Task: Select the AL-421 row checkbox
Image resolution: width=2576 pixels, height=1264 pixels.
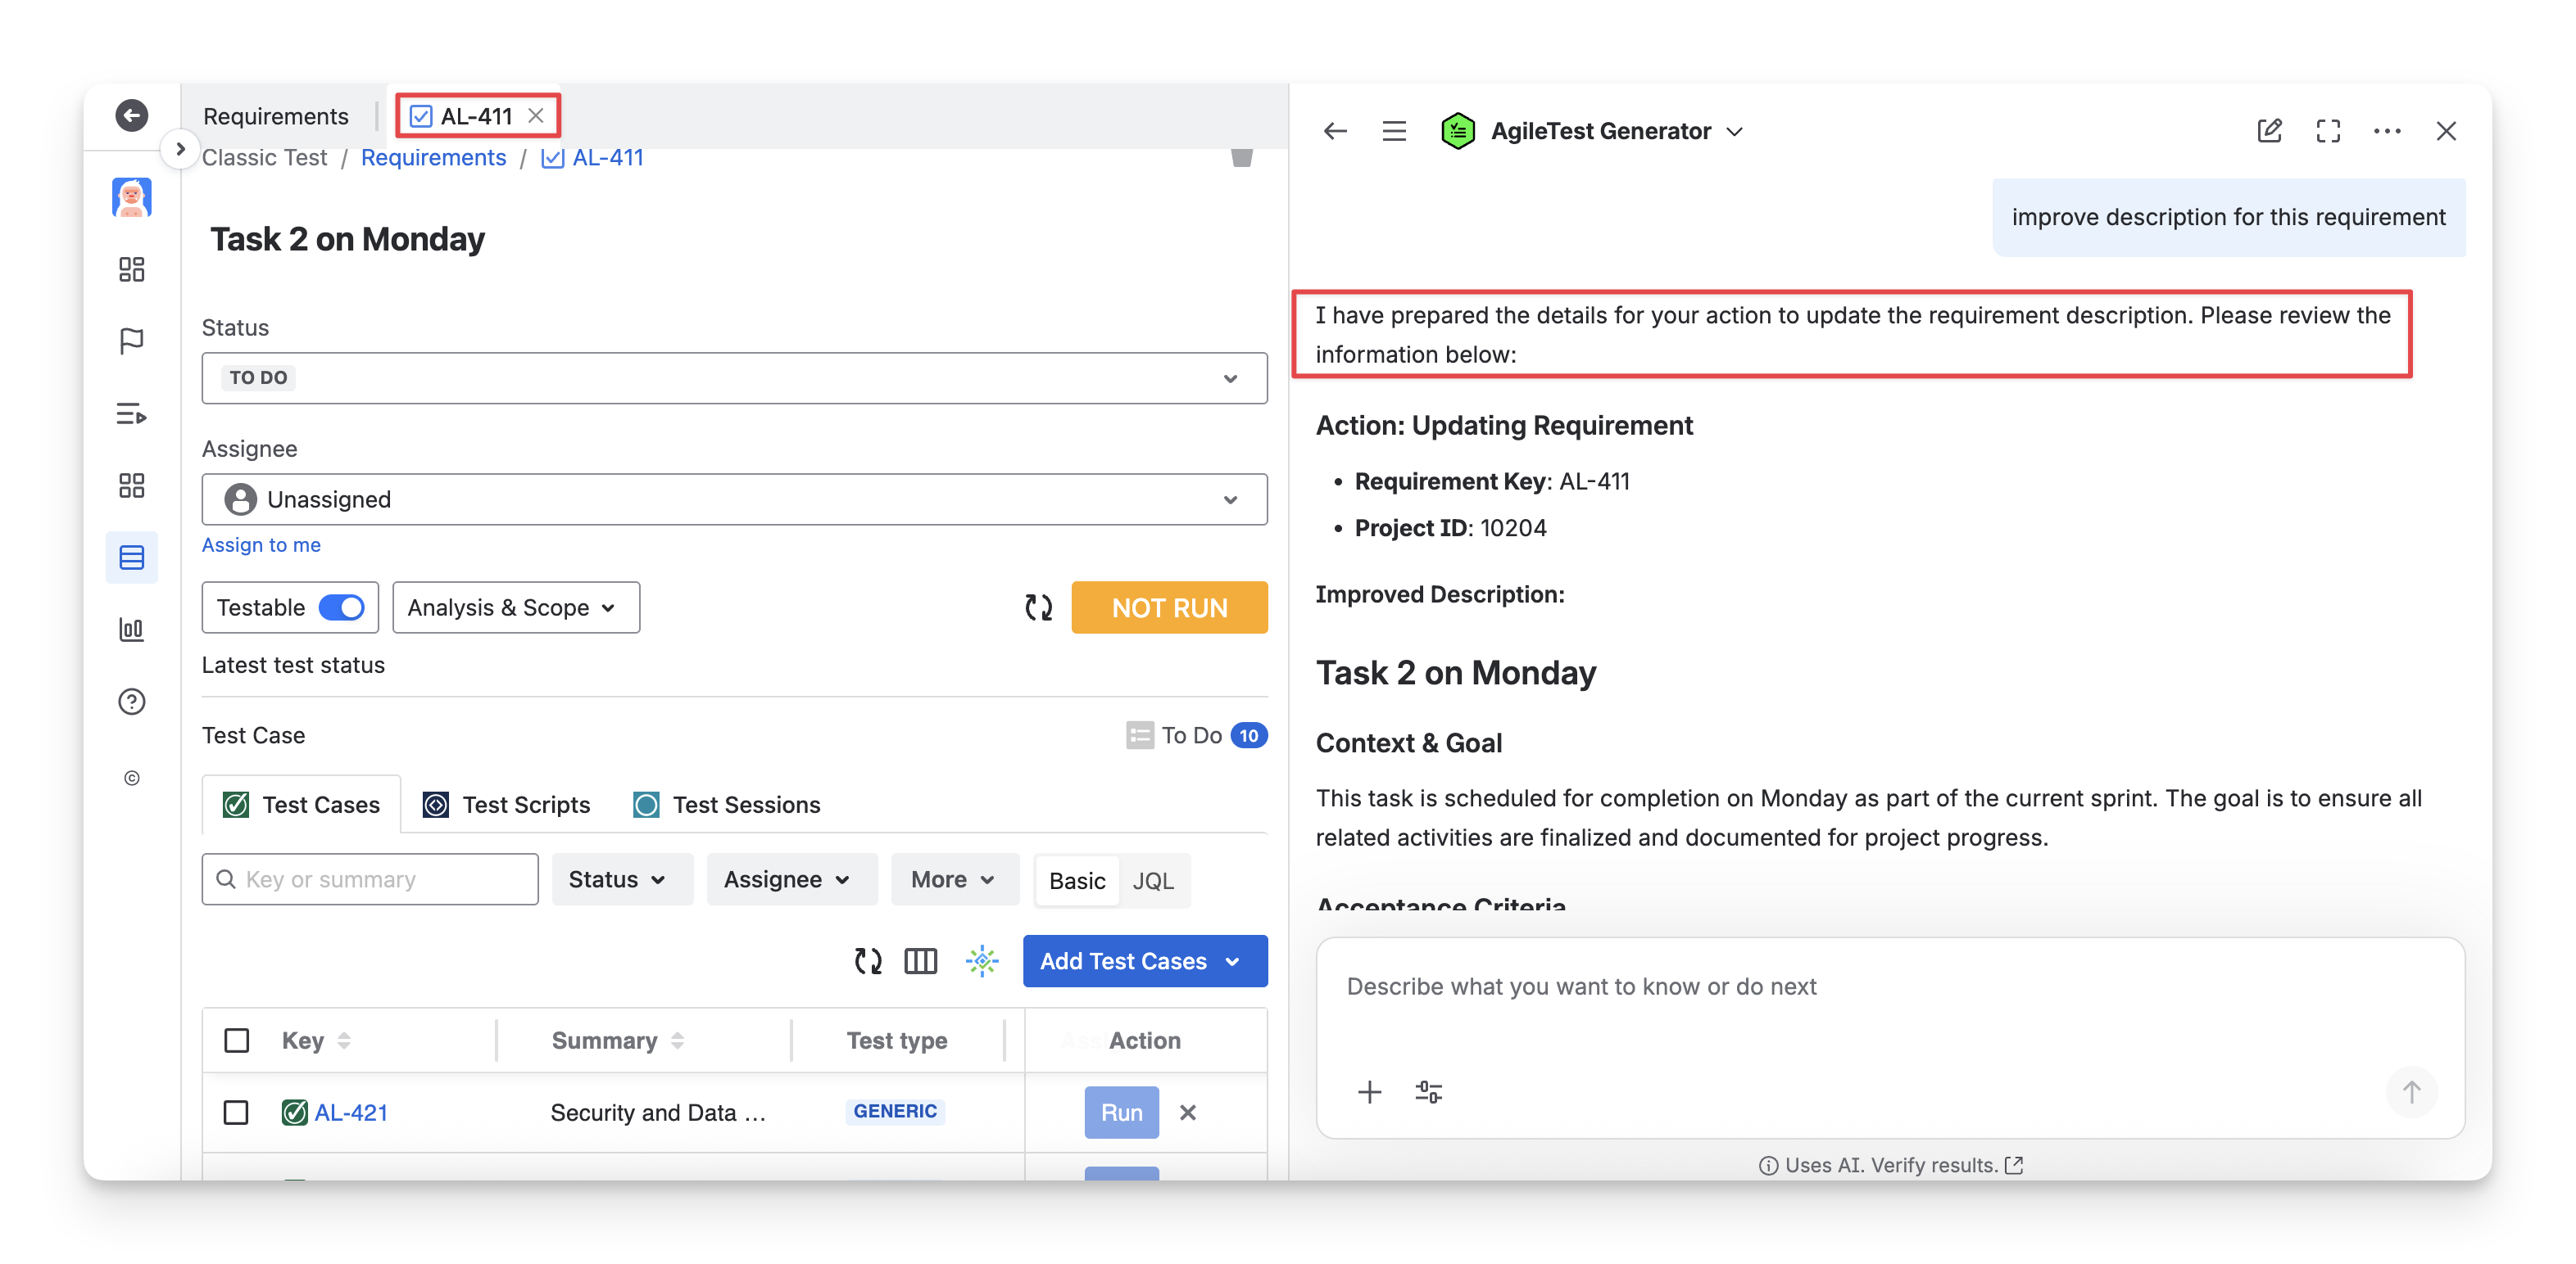Action: tap(236, 1112)
